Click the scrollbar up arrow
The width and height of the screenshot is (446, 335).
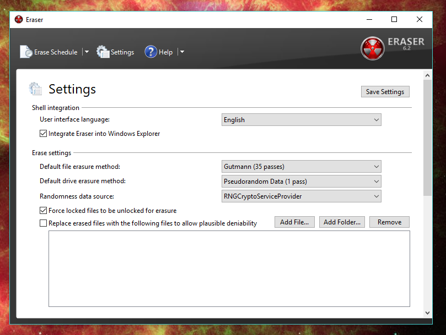427,75
